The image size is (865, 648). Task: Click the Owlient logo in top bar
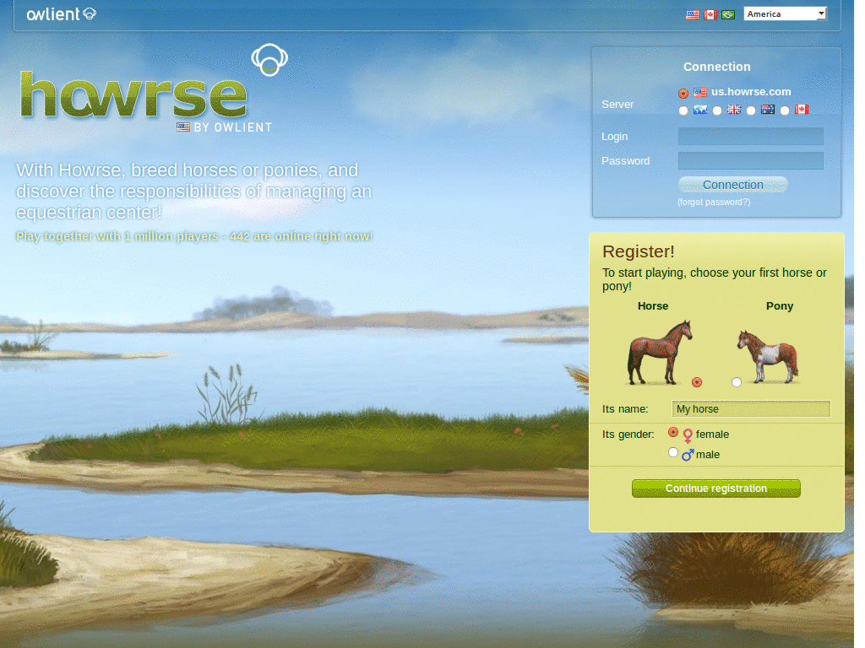pyautogui.click(x=61, y=13)
